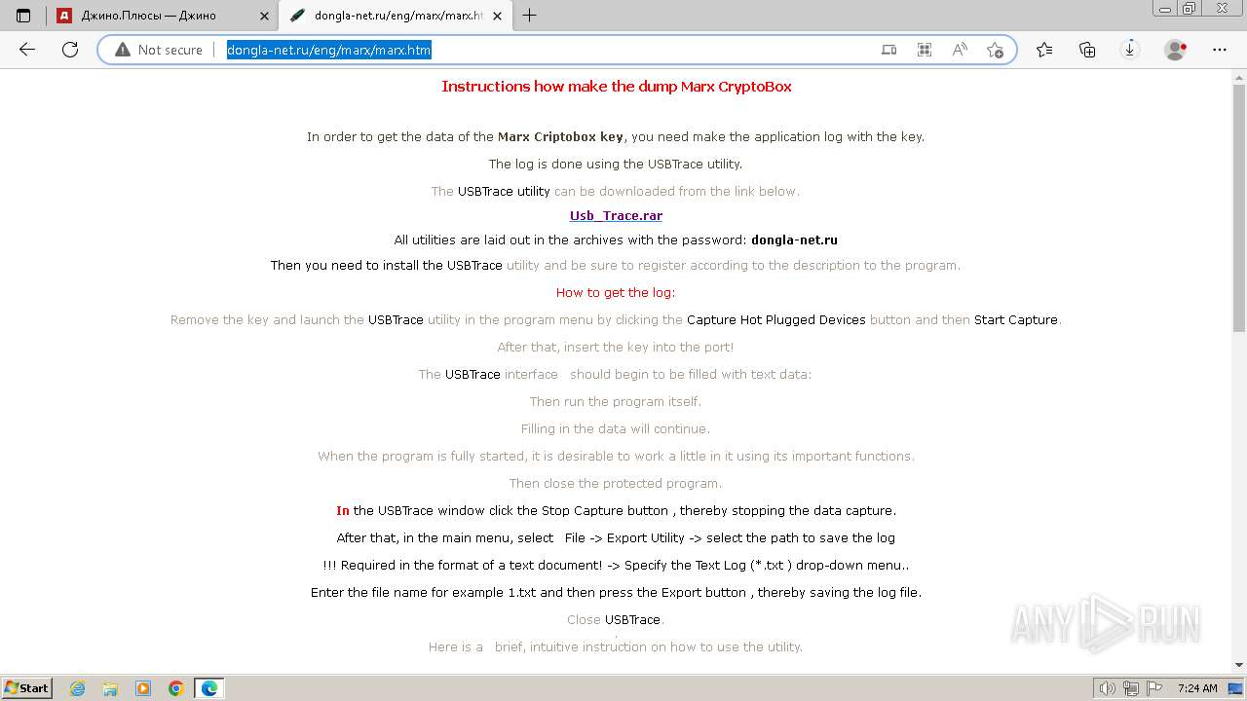Open the Collections panel
This screenshot has width=1247, height=701.
(x=1087, y=50)
